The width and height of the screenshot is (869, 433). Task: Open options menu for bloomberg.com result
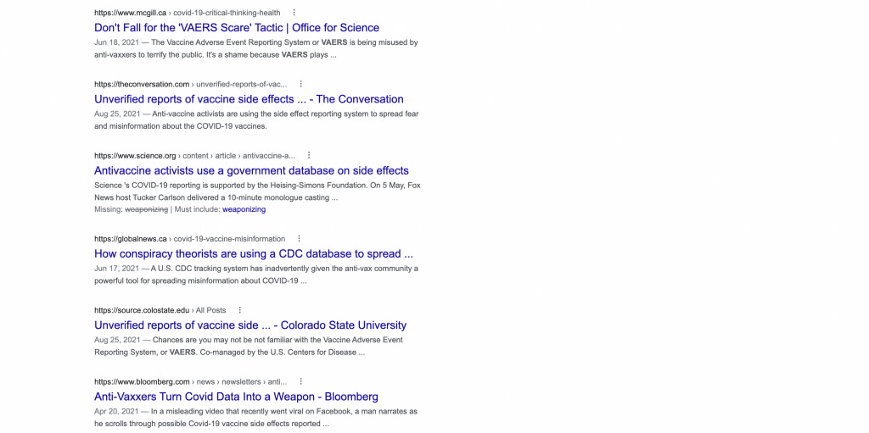[301, 381]
